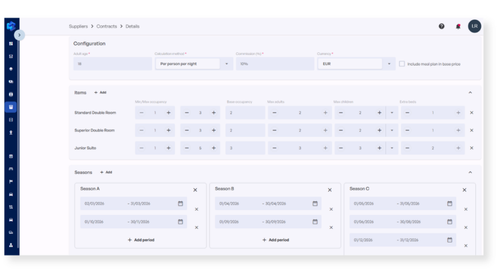Remove Season B period 01/04/2026 - 30/04/2026
This screenshot has width=498, height=274.
(331, 209)
